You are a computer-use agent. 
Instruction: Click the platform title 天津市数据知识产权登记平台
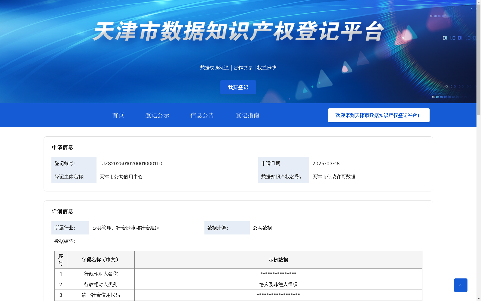click(238, 31)
